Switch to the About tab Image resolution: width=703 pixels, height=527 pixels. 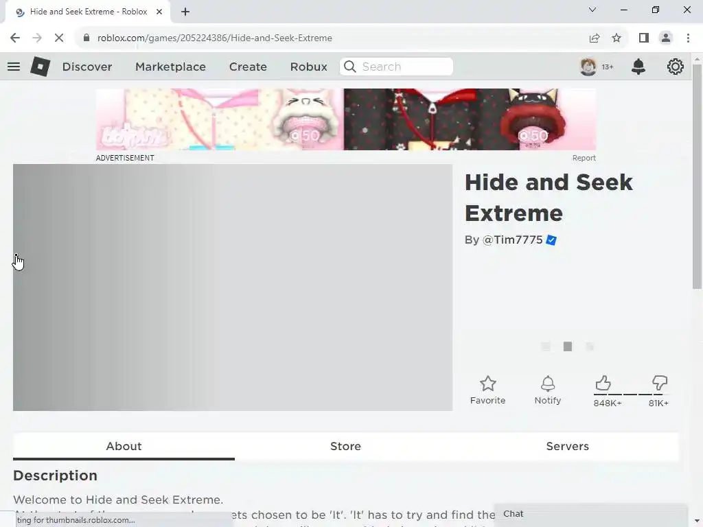pyautogui.click(x=124, y=446)
